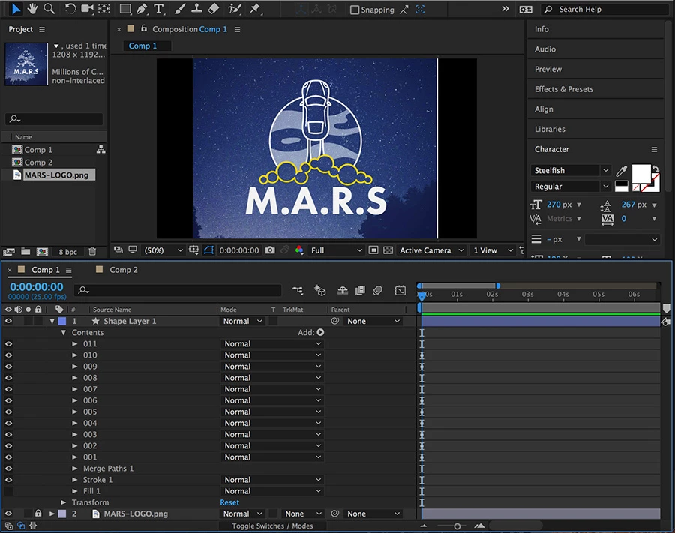Hide group 011 visibility eye
The image size is (675, 533).
(8, 344)
